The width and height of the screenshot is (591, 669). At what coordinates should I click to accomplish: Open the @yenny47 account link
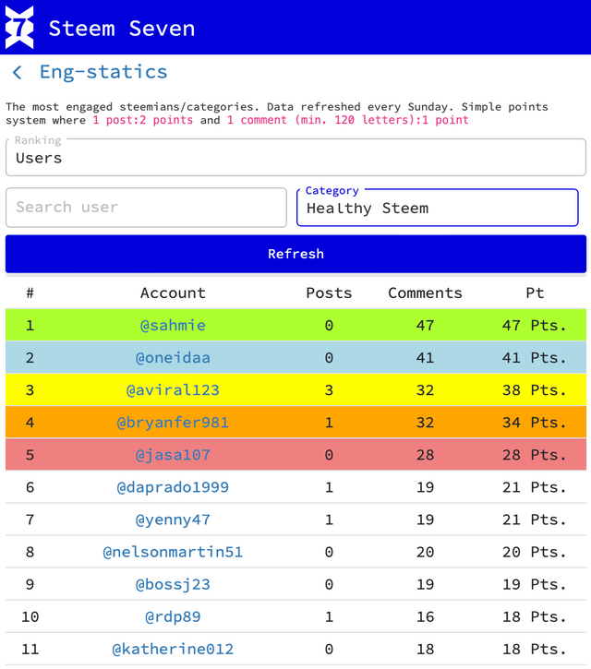pos(173,520)
